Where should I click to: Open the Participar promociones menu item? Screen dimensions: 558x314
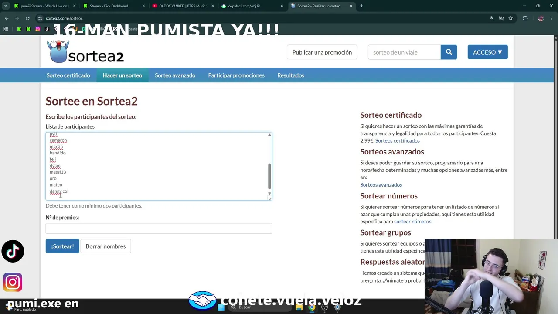pos(236,75)
